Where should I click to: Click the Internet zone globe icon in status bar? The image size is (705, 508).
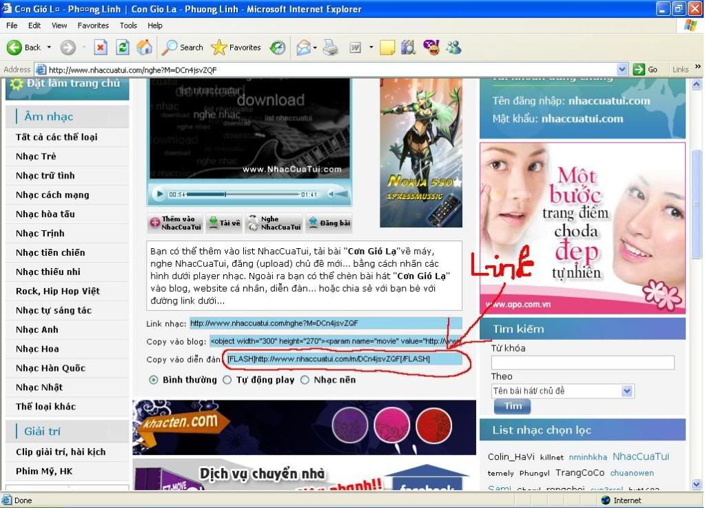[606, 500]
